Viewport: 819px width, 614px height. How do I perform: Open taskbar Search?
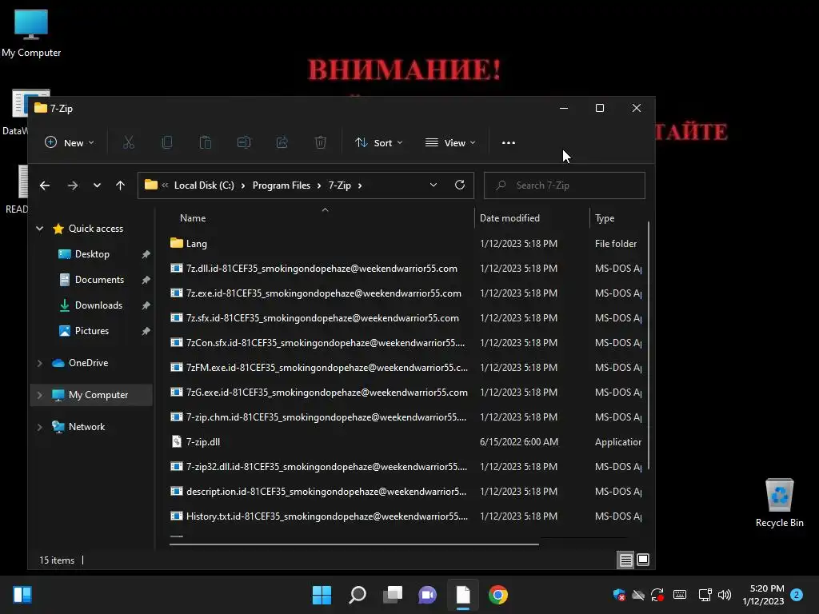(x=358, y=595)
